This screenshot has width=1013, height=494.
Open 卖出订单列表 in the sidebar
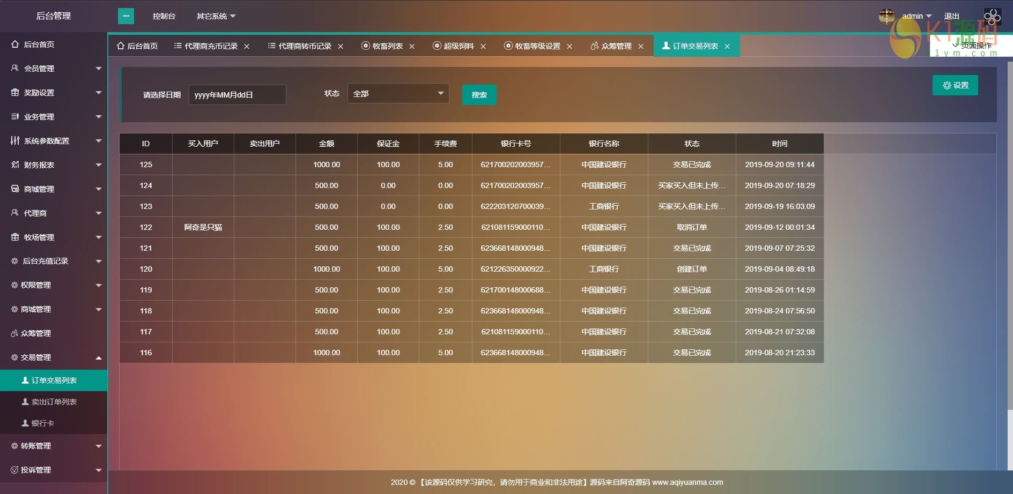click(x=54, y=402)
